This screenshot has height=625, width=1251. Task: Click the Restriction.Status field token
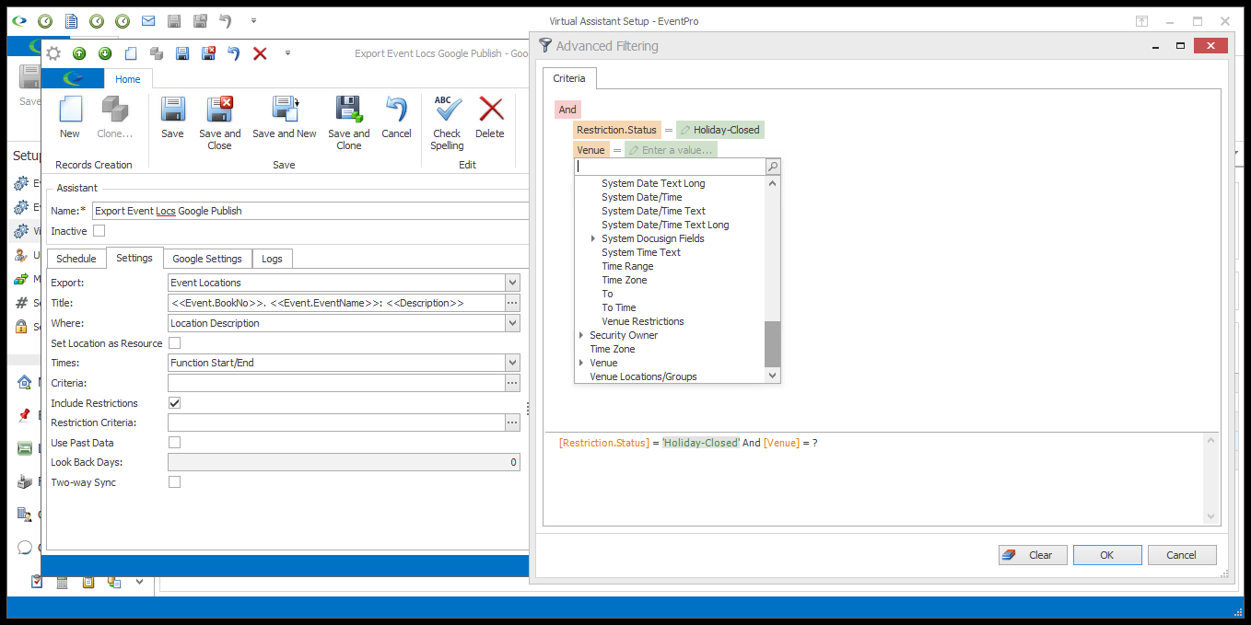(x=617, y=130)
